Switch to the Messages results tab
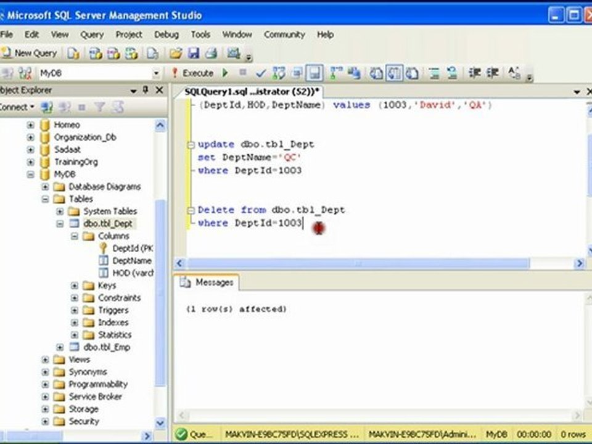Image resolution: width=592 pixels, height=444 pixels. tap(208, 282)
